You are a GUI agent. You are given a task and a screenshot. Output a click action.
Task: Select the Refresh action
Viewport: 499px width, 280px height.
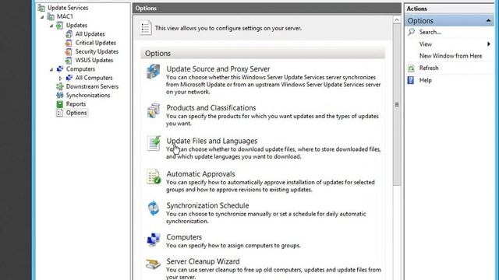coord(429,68)
